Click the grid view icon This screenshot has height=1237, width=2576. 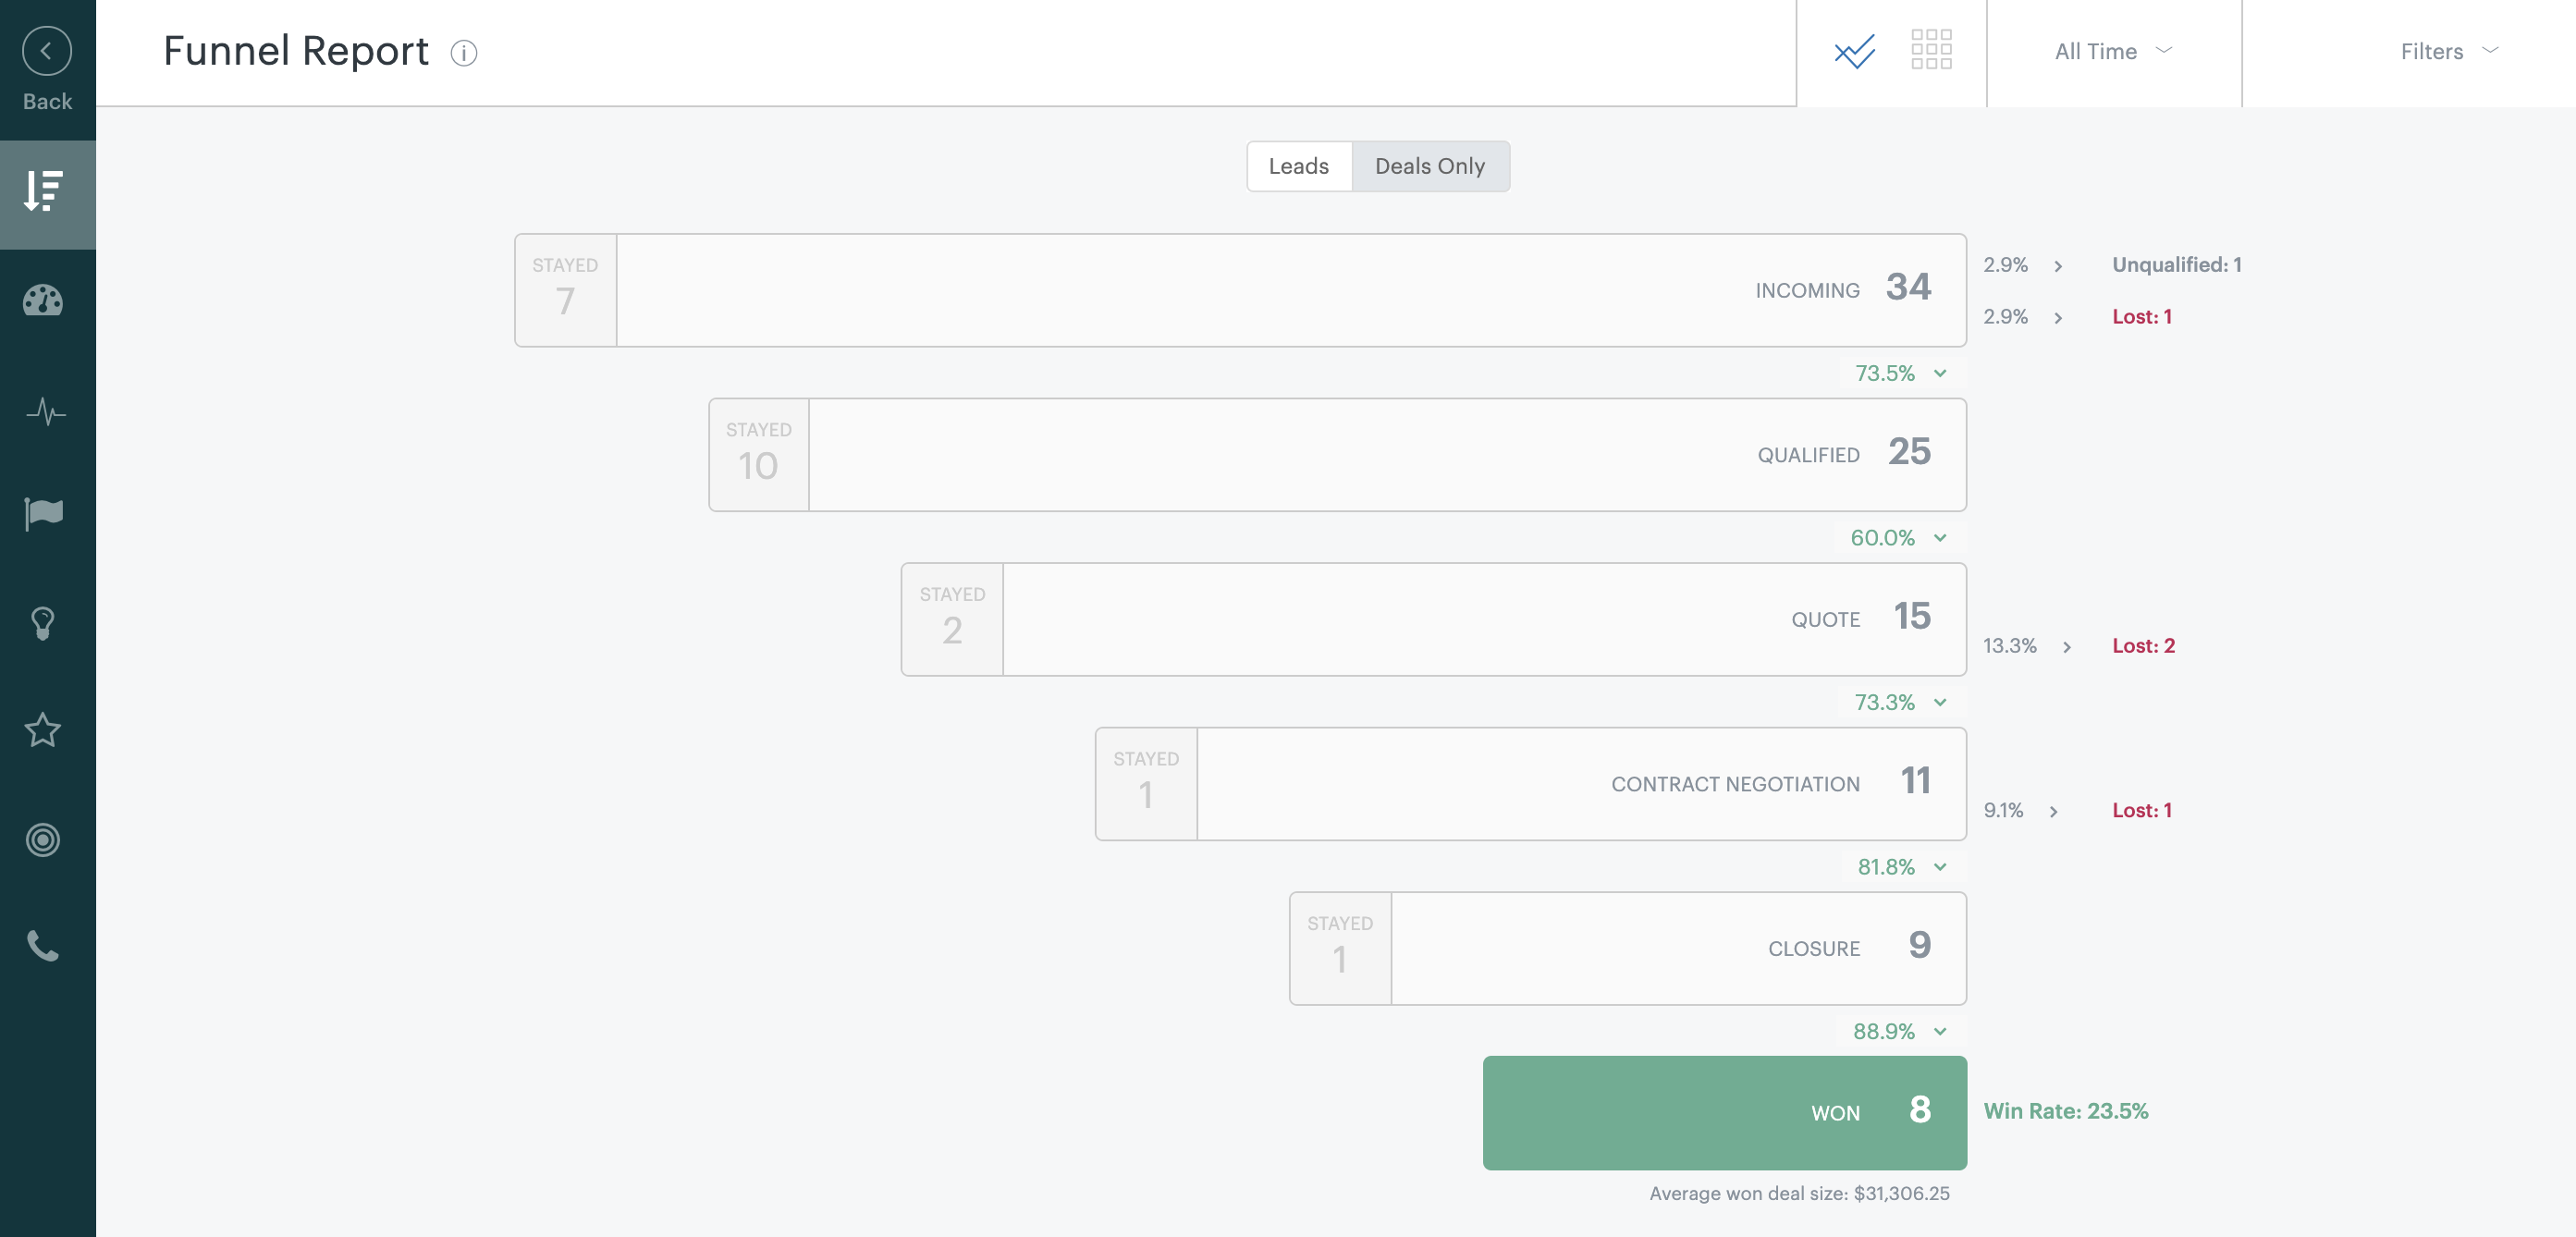[1932, 49]
